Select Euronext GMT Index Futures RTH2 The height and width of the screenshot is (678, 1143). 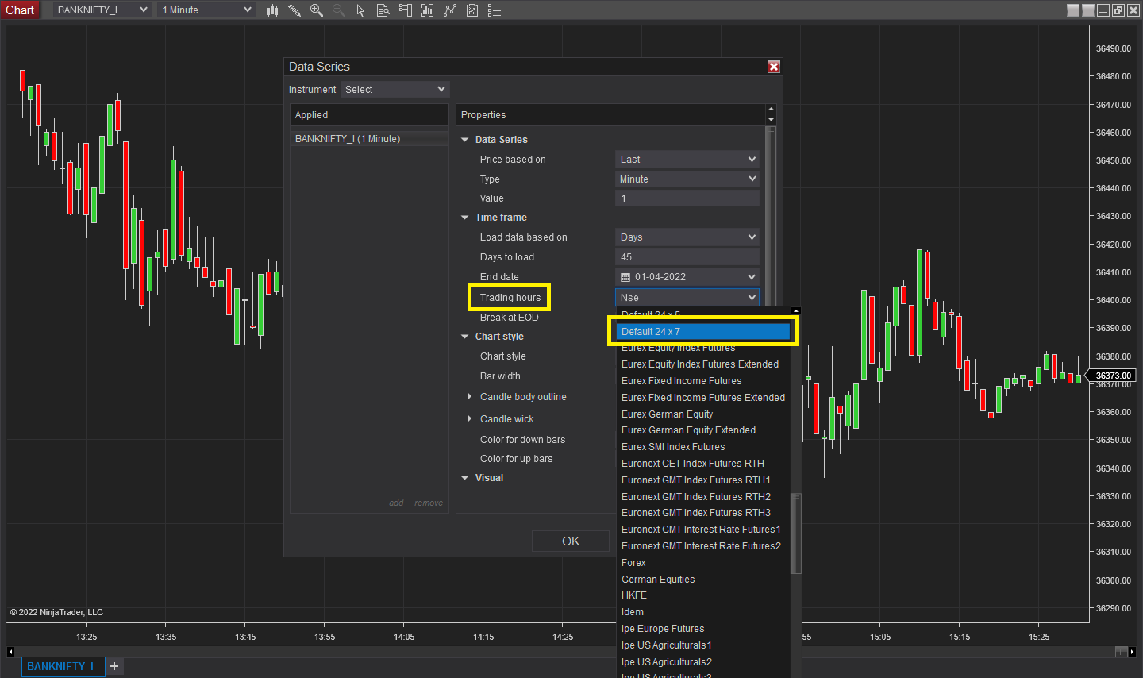(x=703, y=497)
